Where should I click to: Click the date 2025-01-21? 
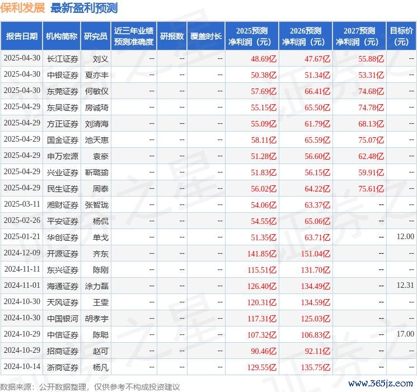click(x=22, y=236)
